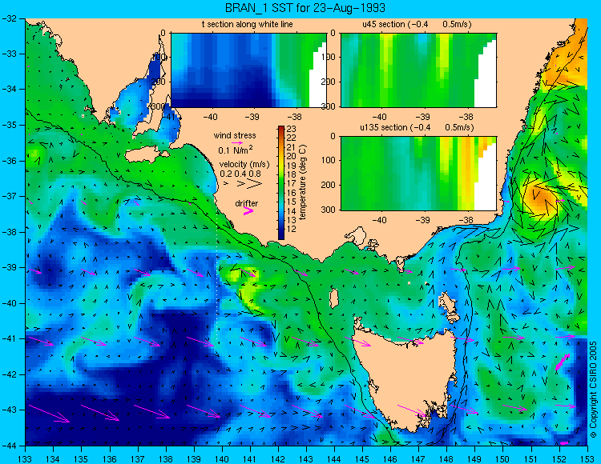Click latitude axis label "-42"
The image size is (601, 464).
pos(9,374)
